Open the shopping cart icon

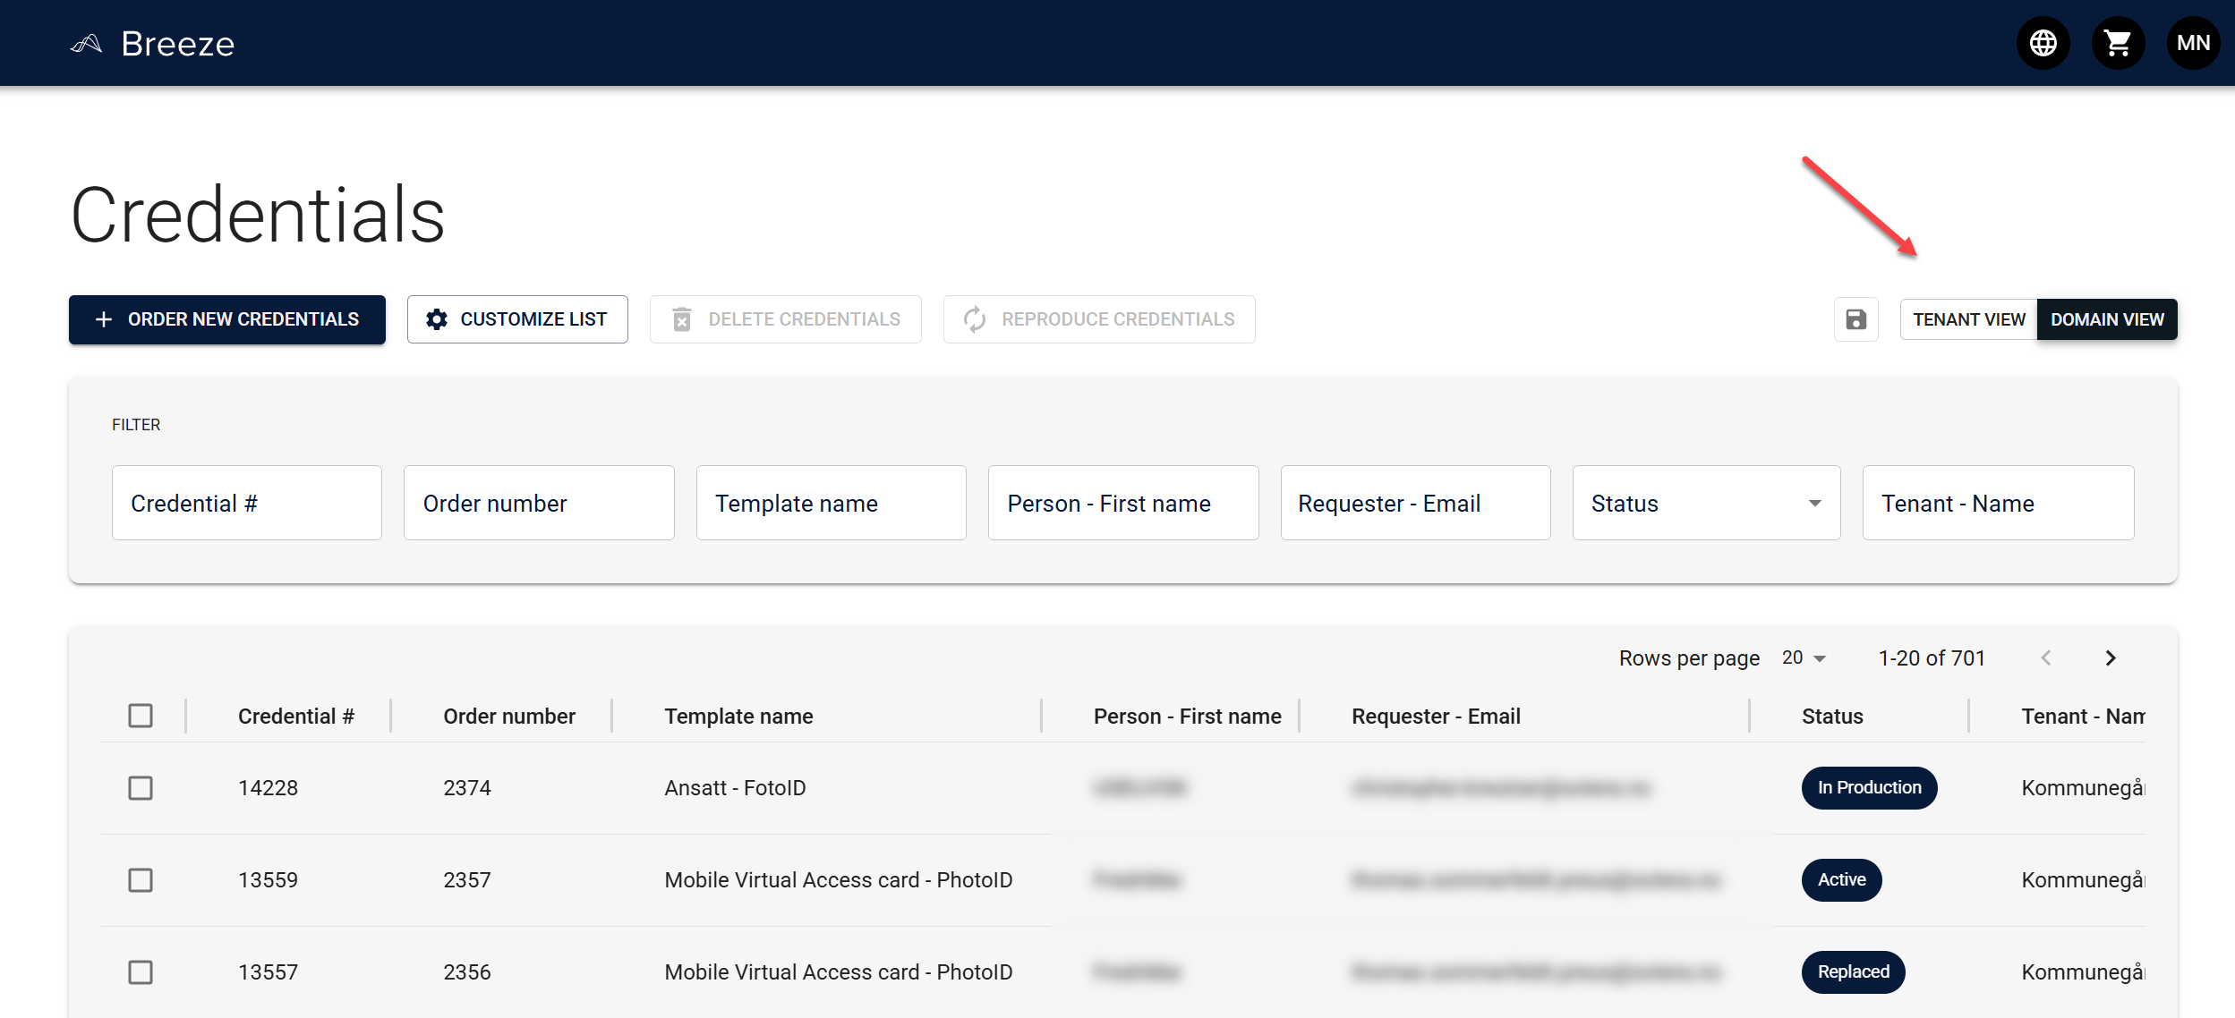(x=2118, y=42)
